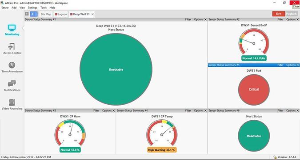The width and height of the screenshot is (300, 160).
Task: Close Sensor Status Summary #5 panel
Action: point(298,65)
